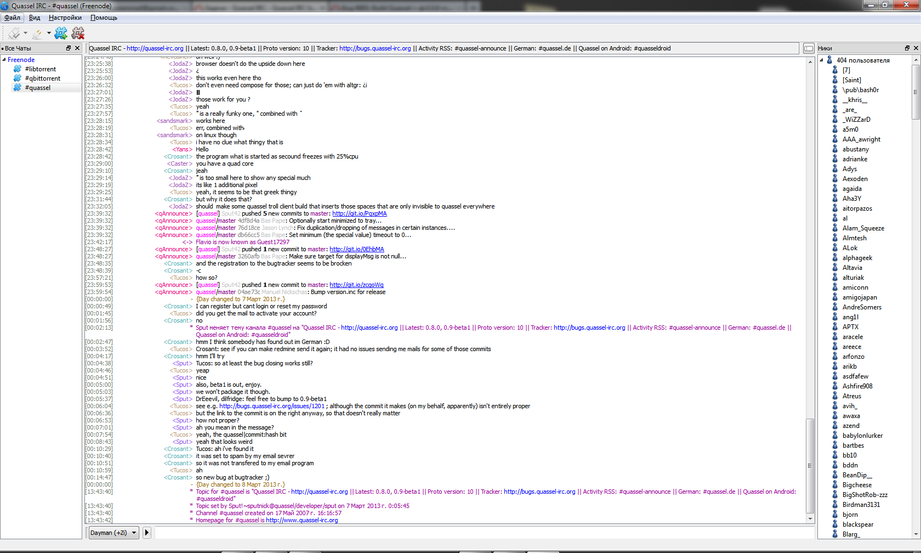
Task: Select user alphageek in nick list
Action: tap(857, 258)
